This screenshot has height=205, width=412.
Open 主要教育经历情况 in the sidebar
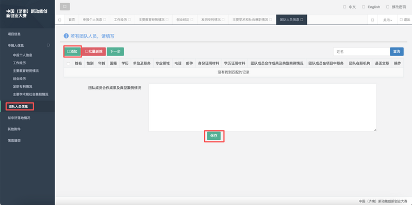pyautogui.click(x=26, y=71)
